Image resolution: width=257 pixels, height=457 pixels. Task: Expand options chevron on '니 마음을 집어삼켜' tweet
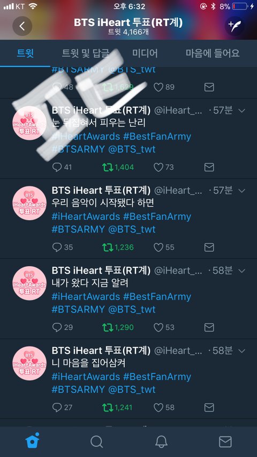pos(242,350)
